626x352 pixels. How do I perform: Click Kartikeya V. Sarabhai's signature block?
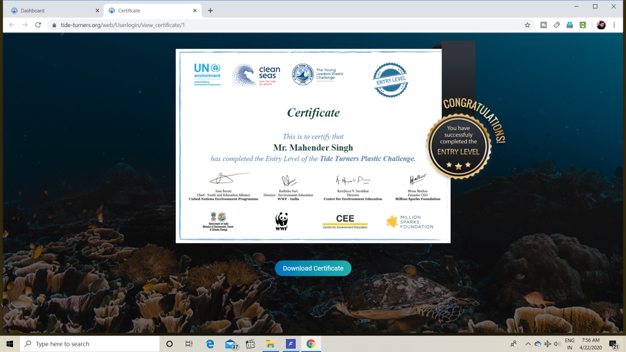(353, 188)
